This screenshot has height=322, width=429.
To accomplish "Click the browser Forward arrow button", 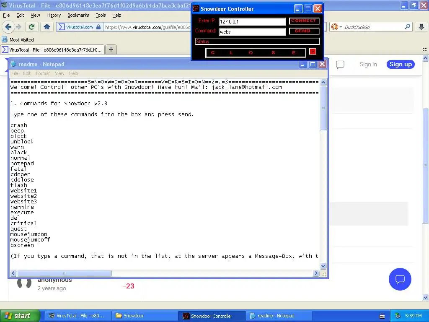I will click(18, 27).
